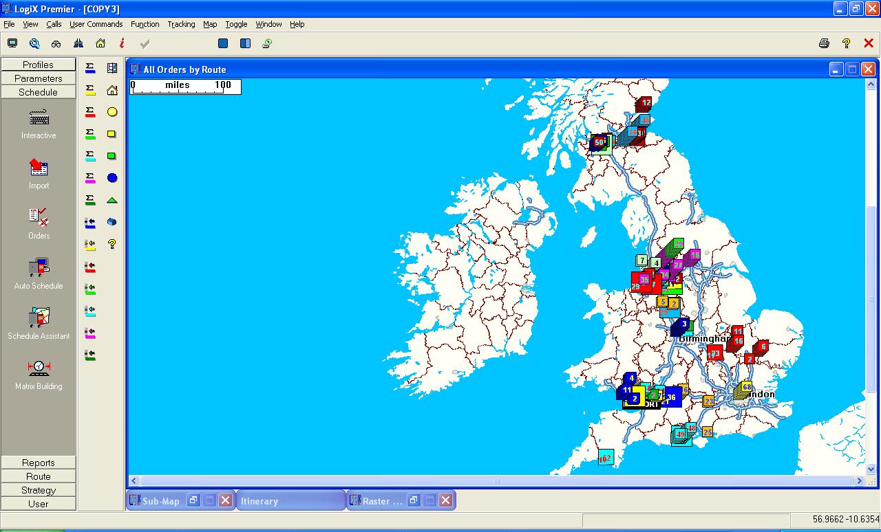
Task: Click the red sigma summary icon
Action: click(x=90, y=112)
